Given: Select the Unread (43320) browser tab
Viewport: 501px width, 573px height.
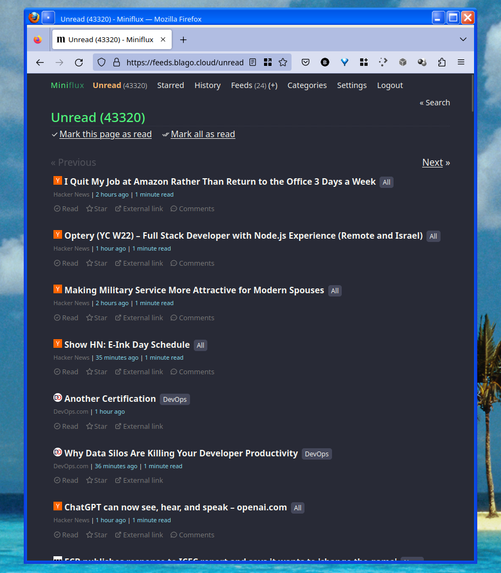Looking at the screenshot, I should point(112,39).
